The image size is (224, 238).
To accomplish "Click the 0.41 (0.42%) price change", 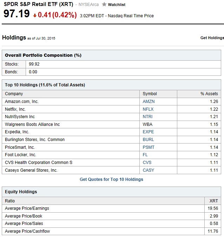I will 57,15.
